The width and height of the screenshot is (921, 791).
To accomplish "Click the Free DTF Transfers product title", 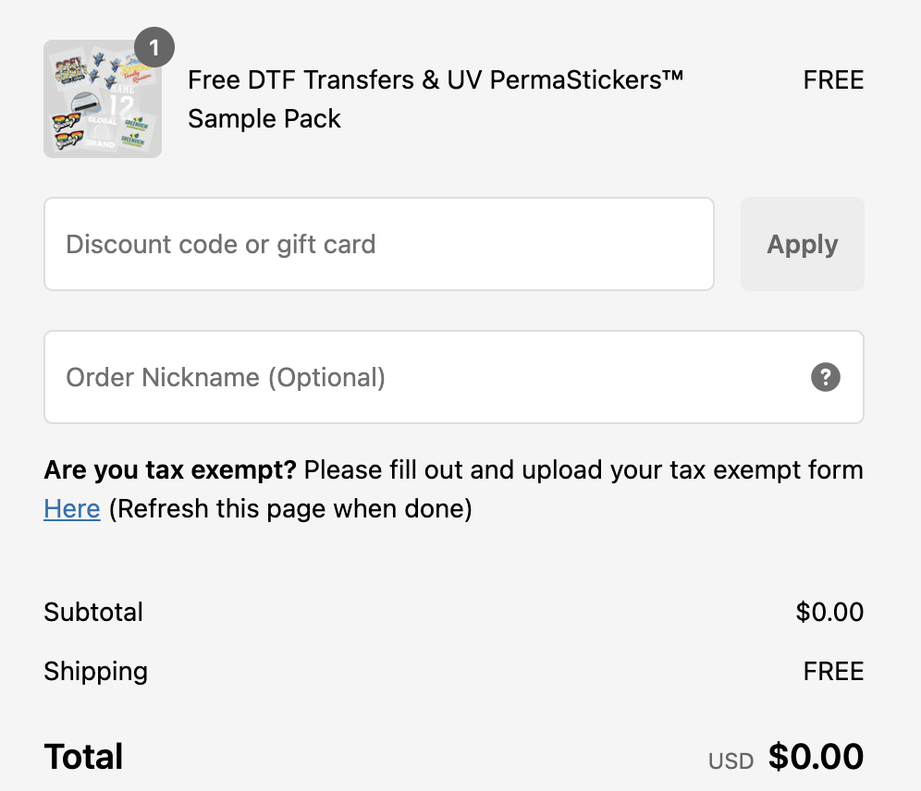I will (x=435, y=80).
